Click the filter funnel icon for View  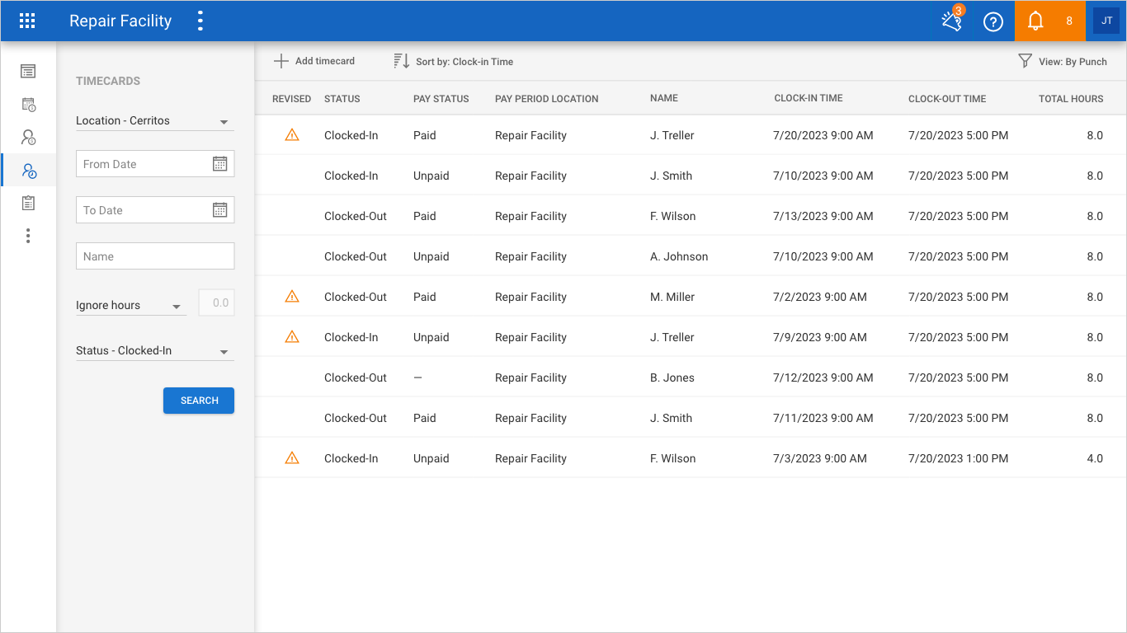(1025, 61)
